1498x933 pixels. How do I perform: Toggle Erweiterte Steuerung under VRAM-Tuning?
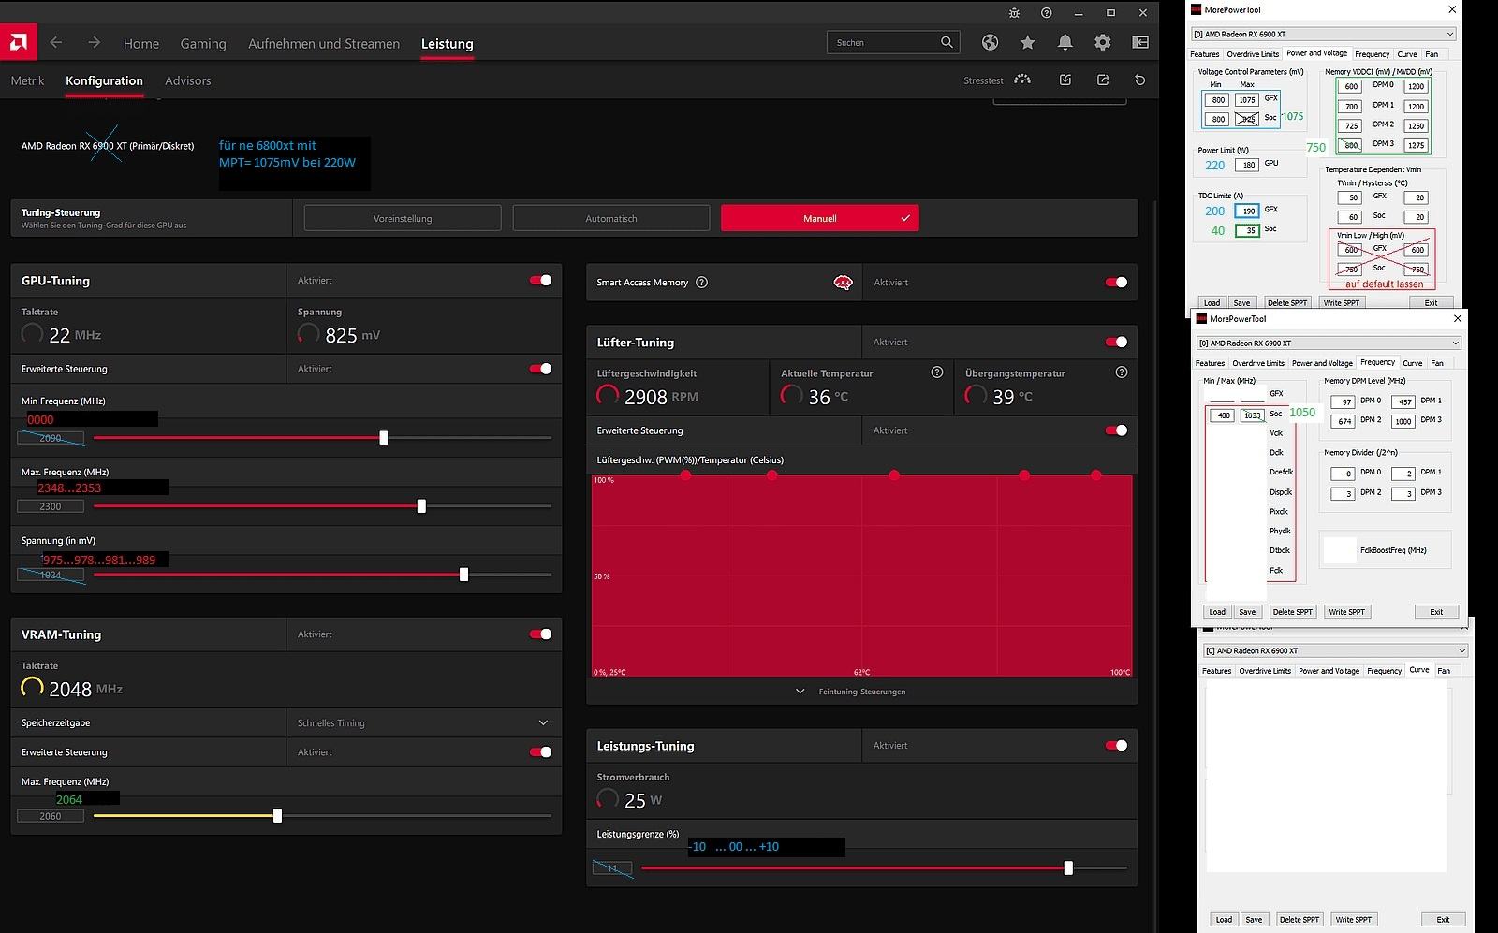540,751
